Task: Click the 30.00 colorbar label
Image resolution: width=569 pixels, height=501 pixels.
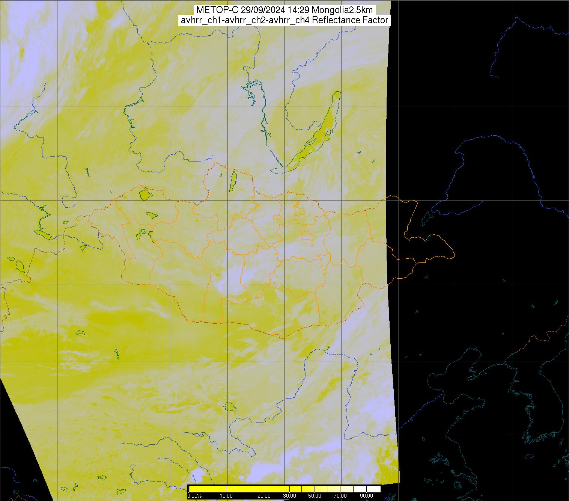Action: (x=290, y=496)
